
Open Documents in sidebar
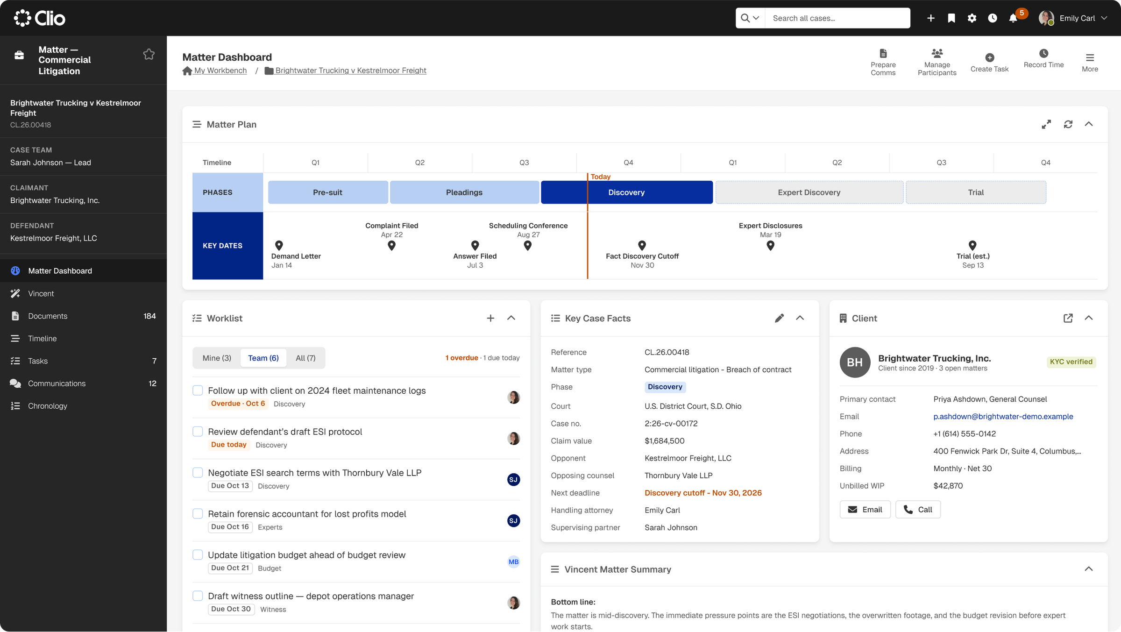83,316
